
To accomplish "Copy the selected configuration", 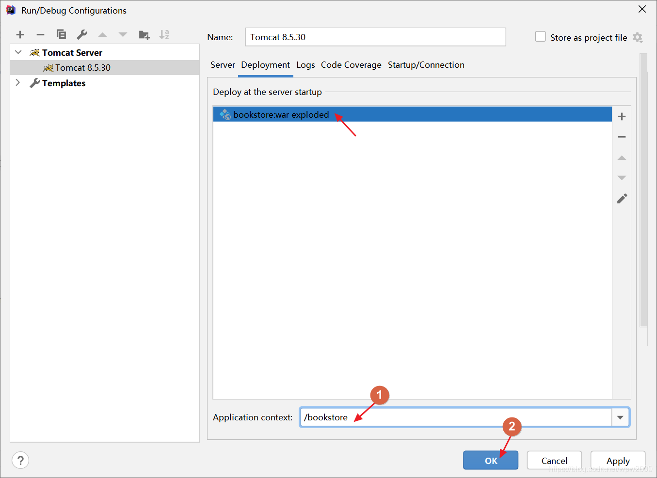I will (61, 34).
